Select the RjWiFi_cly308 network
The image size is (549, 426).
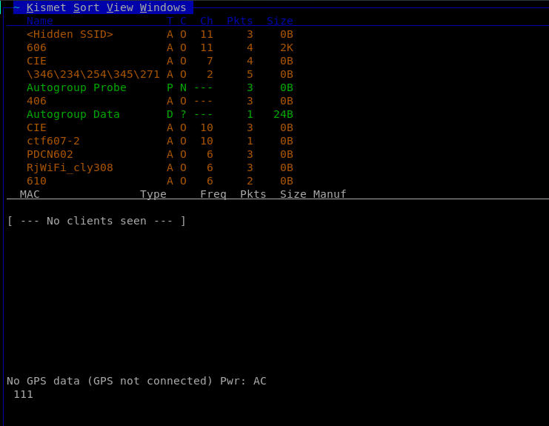point(70,167)
